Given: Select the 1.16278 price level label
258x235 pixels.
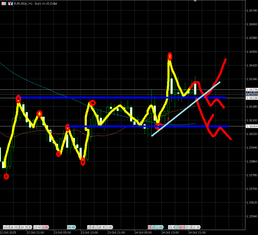Looking at the screenshot, I should pyautogui.click(x=251, y=90).
